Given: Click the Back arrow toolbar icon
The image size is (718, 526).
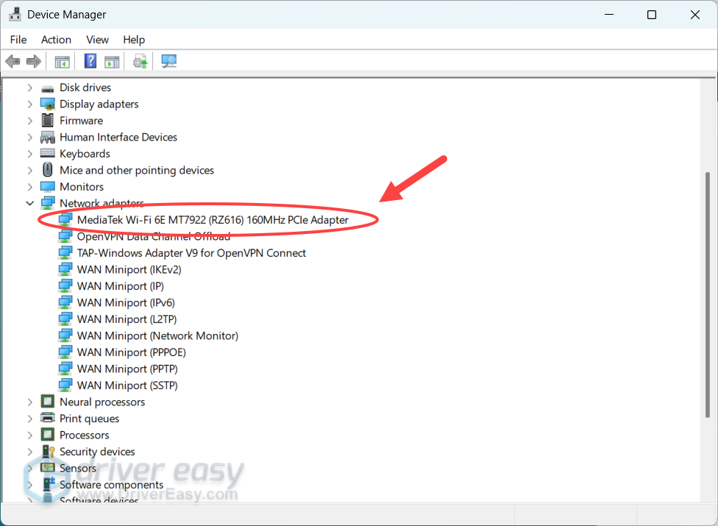Looking at the screenshot, I should click(13, 61).
